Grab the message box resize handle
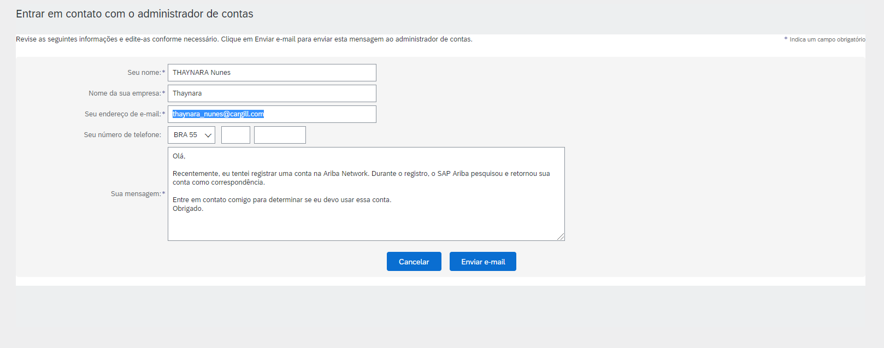This screenshot has height=348, width=884. tap(561, 237)
